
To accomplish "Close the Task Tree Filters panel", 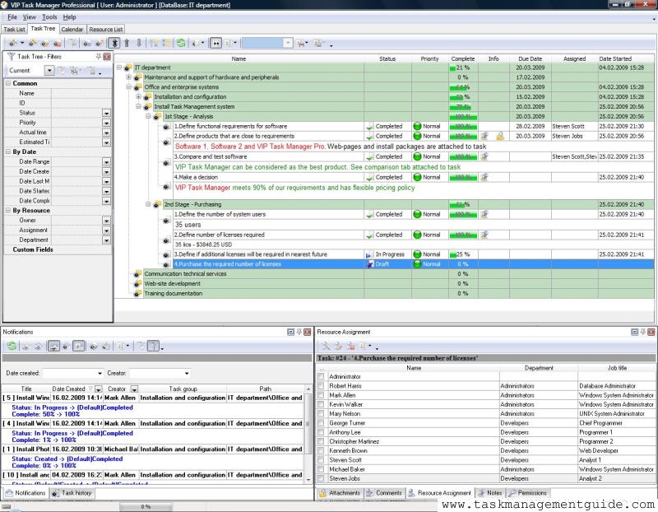I will (107, 57).
